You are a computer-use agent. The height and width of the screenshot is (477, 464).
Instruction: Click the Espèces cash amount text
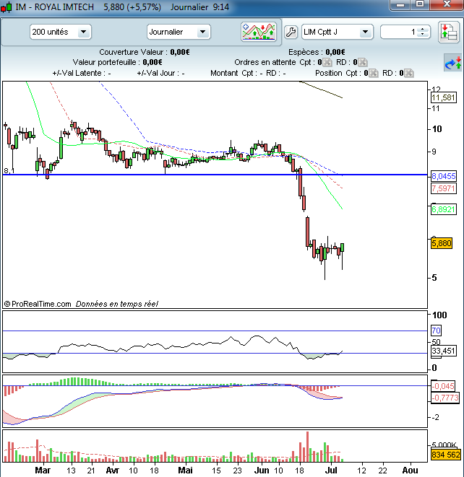[x=335, y=52]
